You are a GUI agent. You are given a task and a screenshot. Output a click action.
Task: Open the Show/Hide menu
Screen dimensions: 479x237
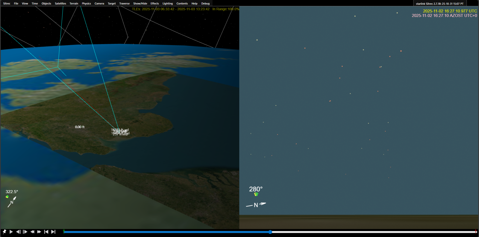click(140, 4)
